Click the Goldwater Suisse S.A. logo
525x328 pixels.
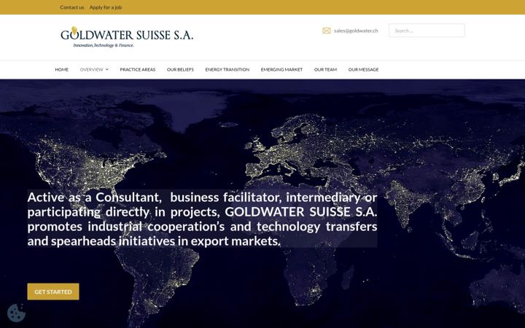(127, 37)
